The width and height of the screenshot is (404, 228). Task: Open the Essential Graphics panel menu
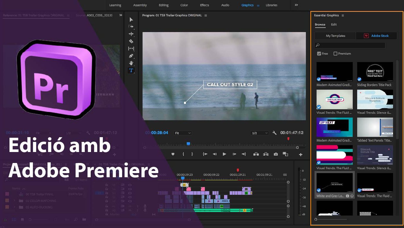343,15
